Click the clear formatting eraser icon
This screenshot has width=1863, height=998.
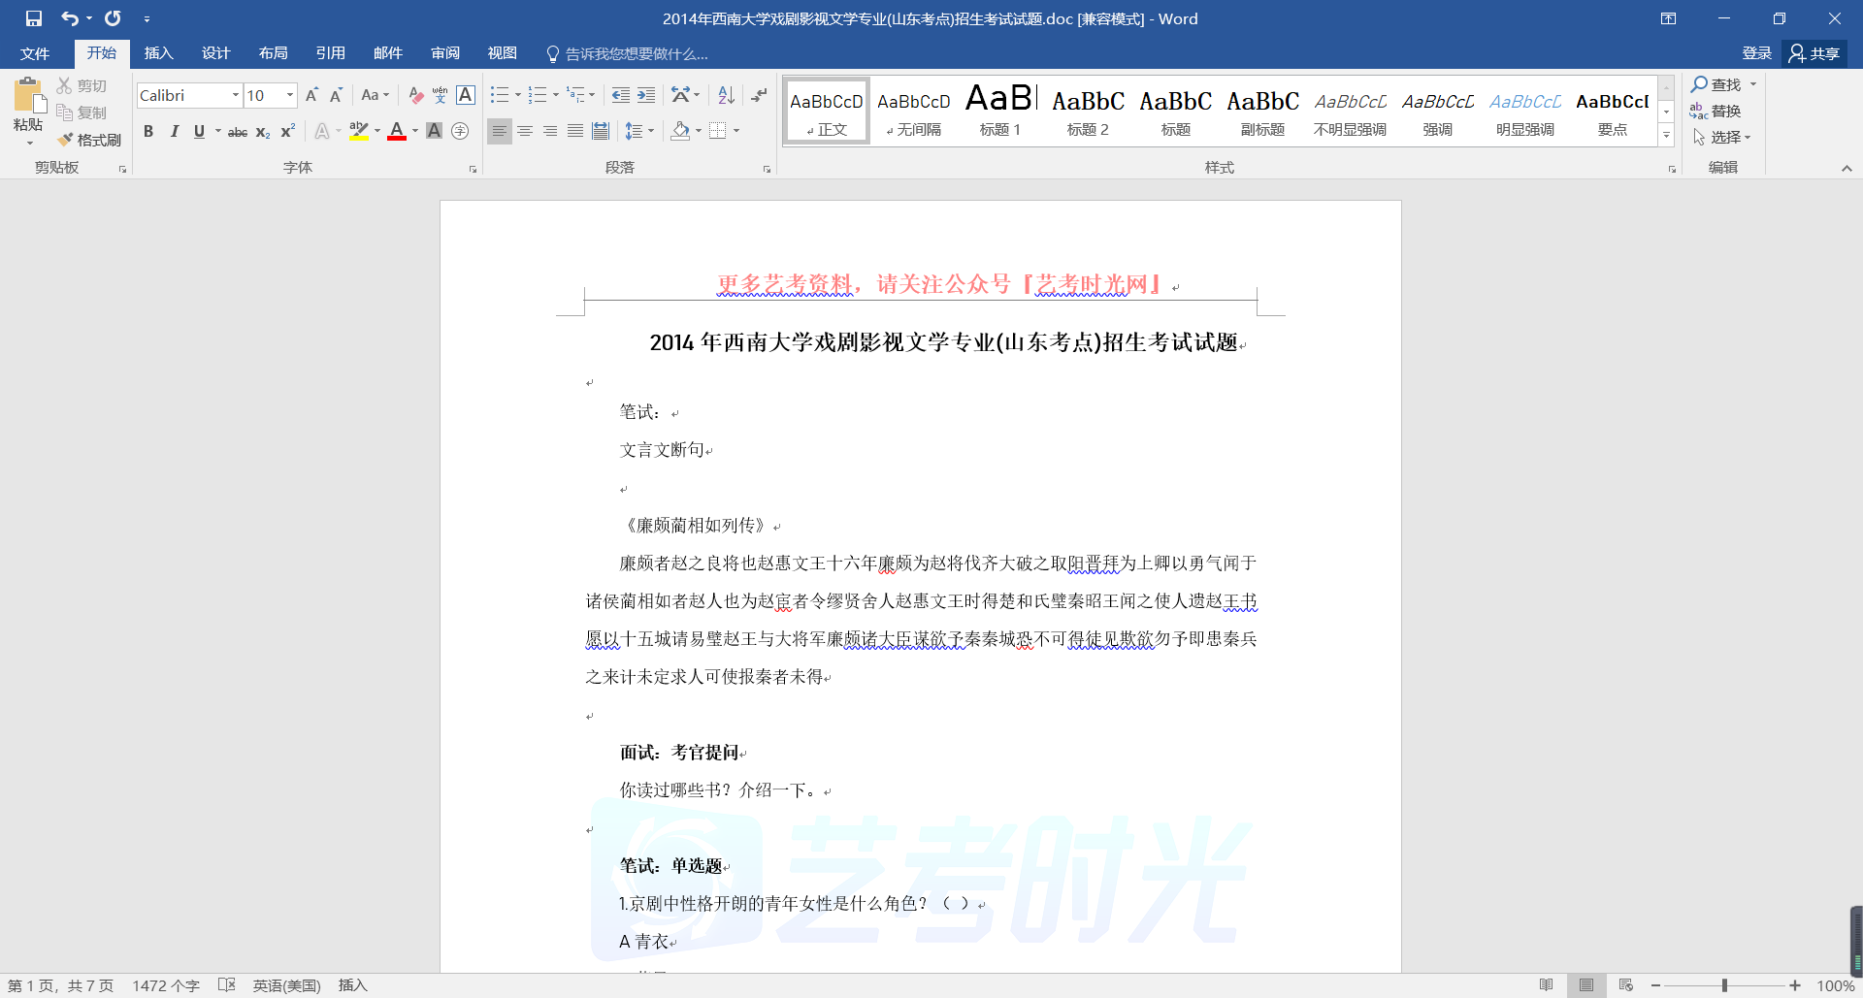click(x=415, y=95)
